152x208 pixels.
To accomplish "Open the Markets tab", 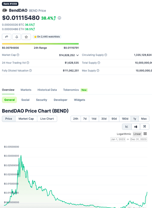I will coord(26,90).
